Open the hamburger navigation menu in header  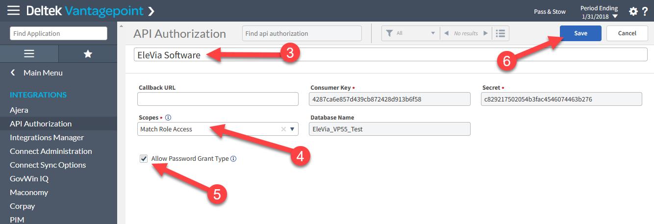[13, 10]
